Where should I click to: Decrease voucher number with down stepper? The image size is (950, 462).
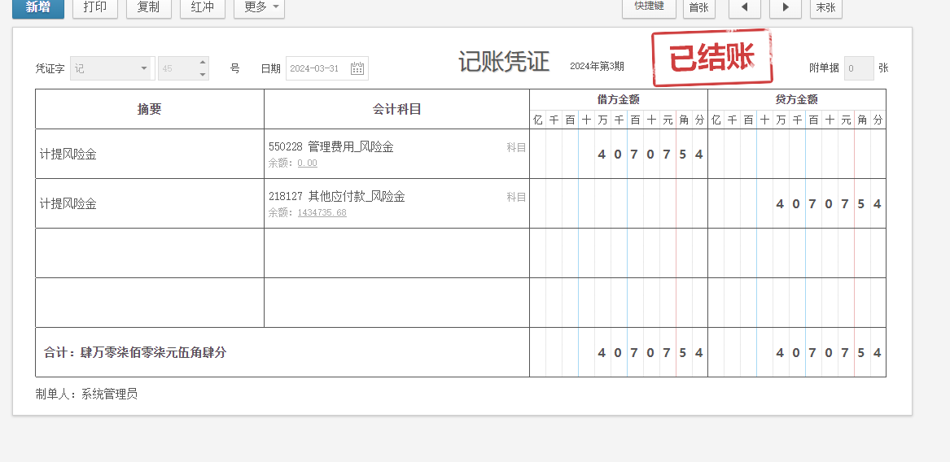point(203,75)
